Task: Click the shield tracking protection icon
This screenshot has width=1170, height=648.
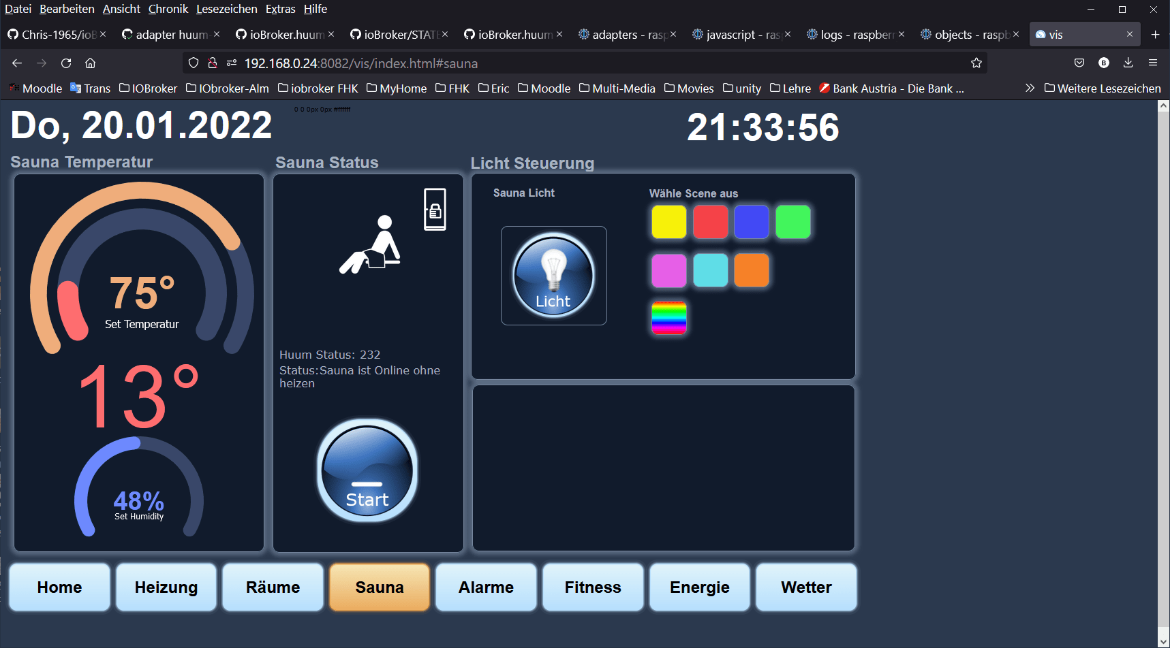Action: pos(194,63)
